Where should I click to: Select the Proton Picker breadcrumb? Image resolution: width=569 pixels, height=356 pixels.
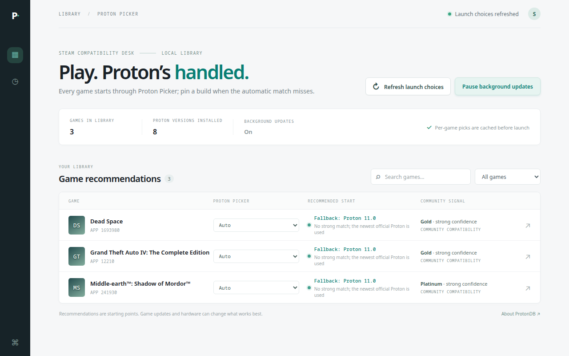click(x=118, y=14)
